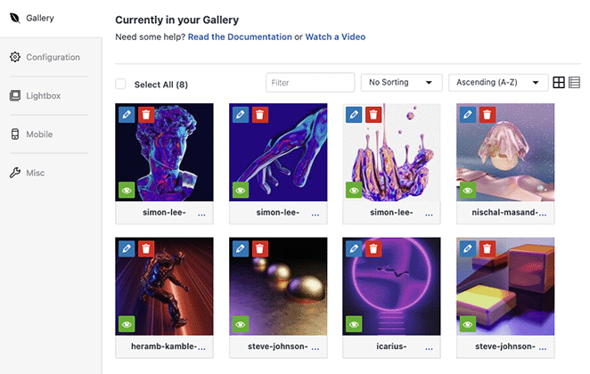Open the Ascending (A-Z) dropdown
This screenshot has height=374, width=590.
[498, 83]
